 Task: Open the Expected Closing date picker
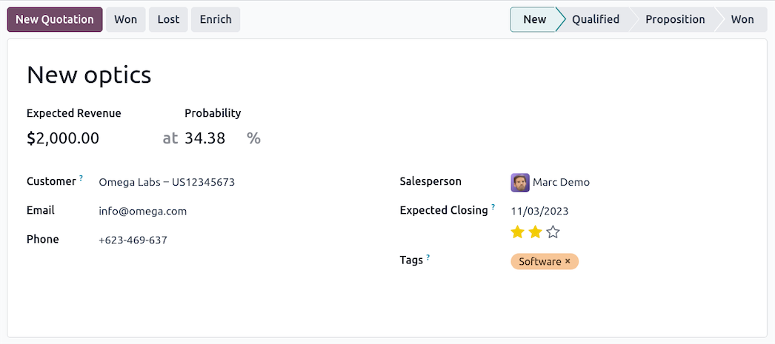tap(539, 211)
